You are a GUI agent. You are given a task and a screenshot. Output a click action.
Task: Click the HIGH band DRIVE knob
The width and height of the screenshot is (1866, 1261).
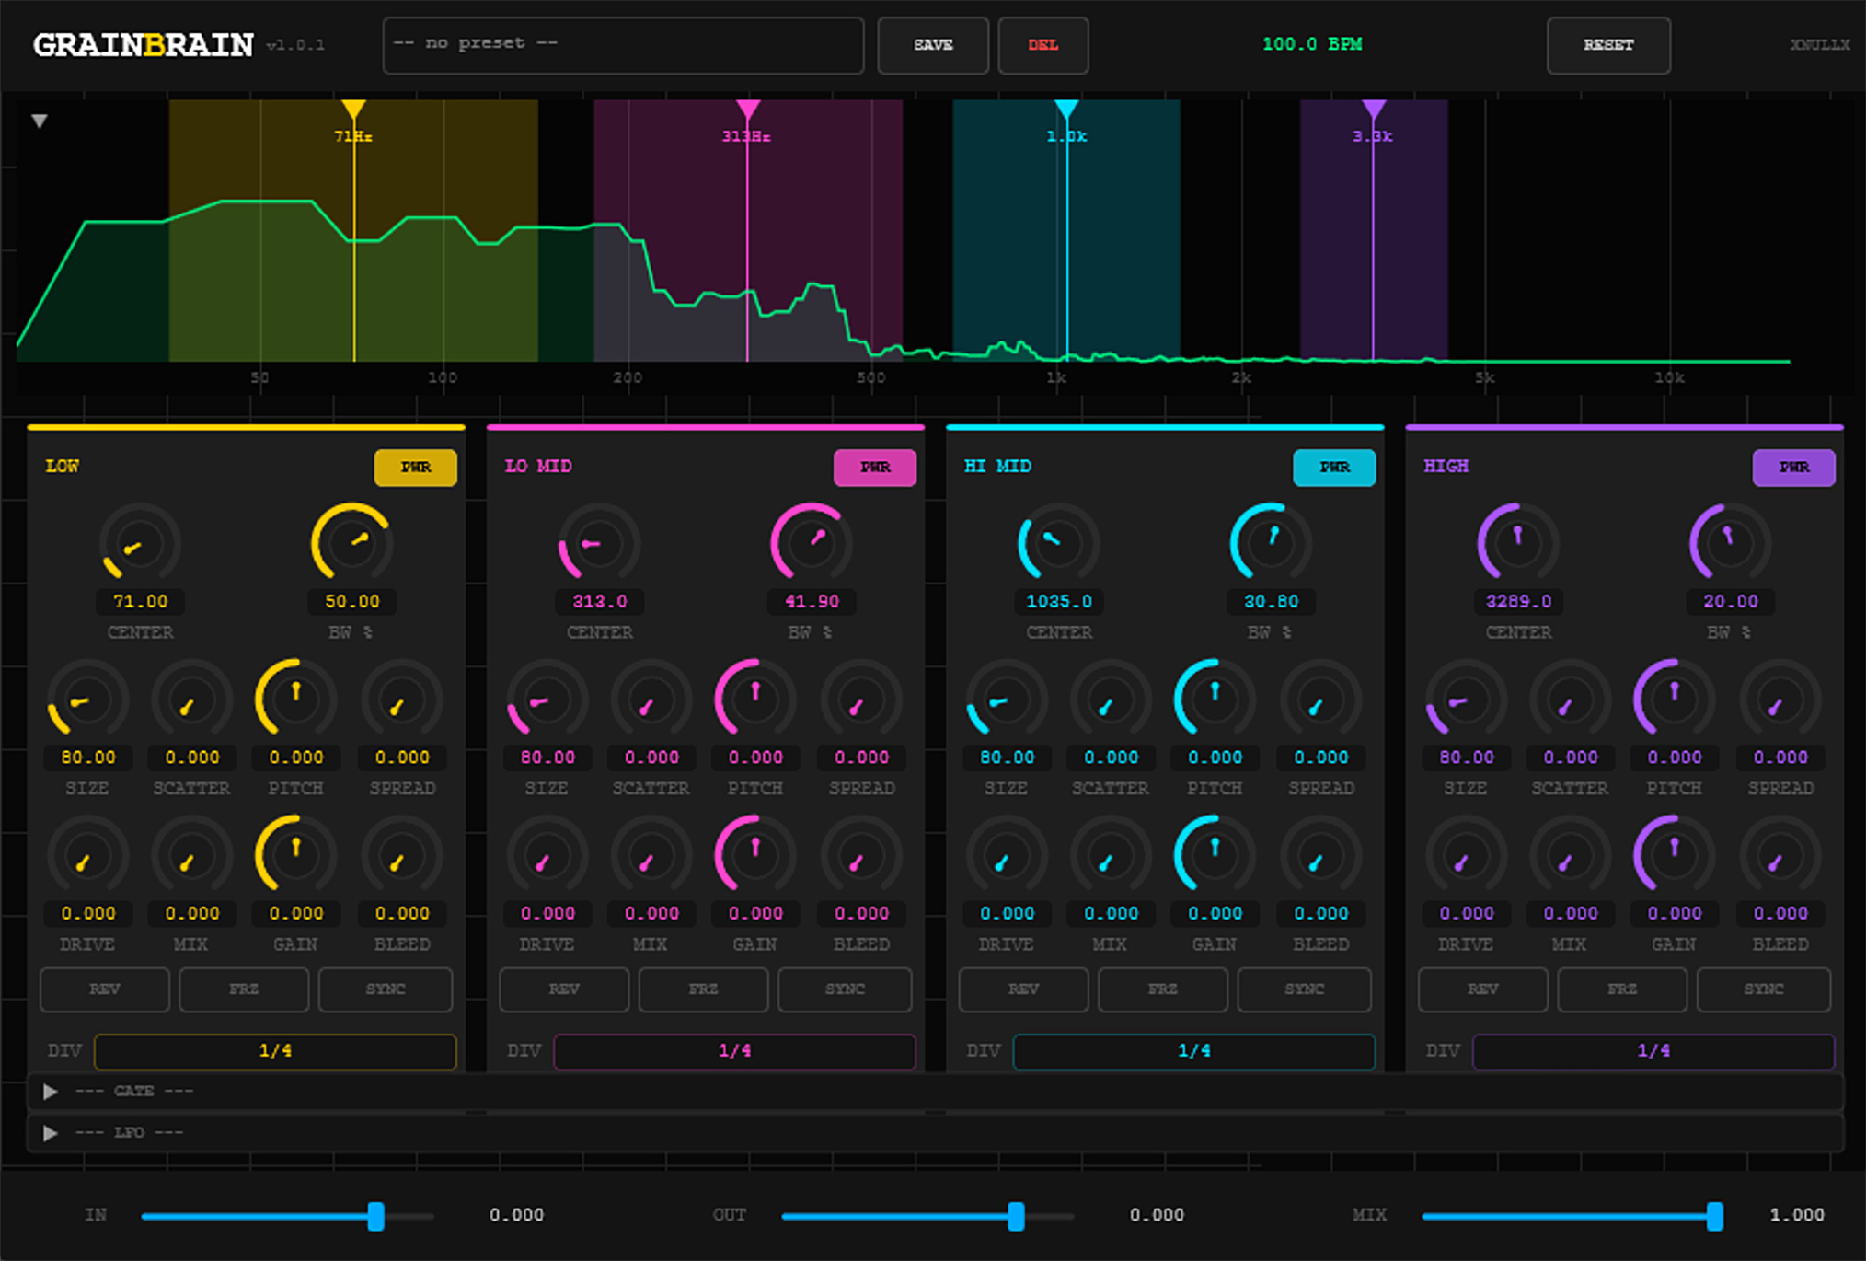pos(1466,856)
